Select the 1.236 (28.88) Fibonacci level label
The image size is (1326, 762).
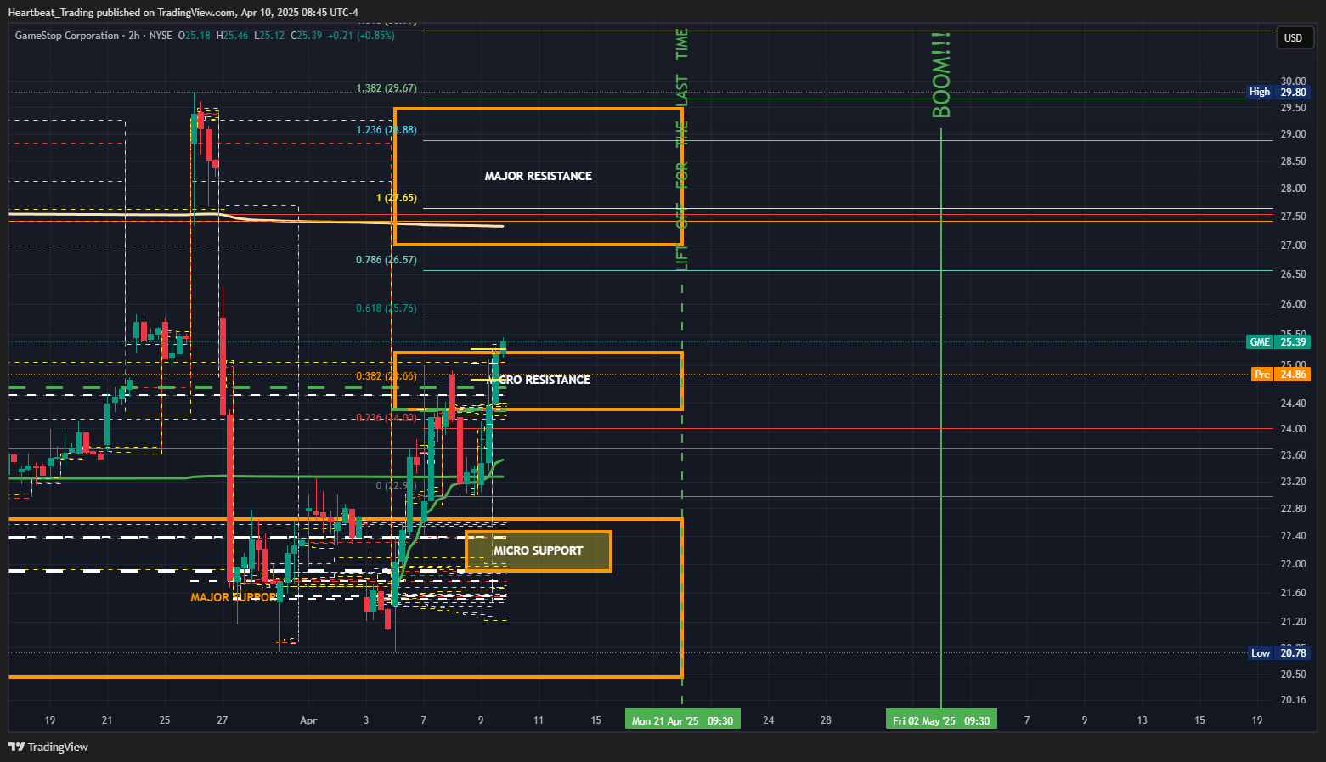(387, 130)
